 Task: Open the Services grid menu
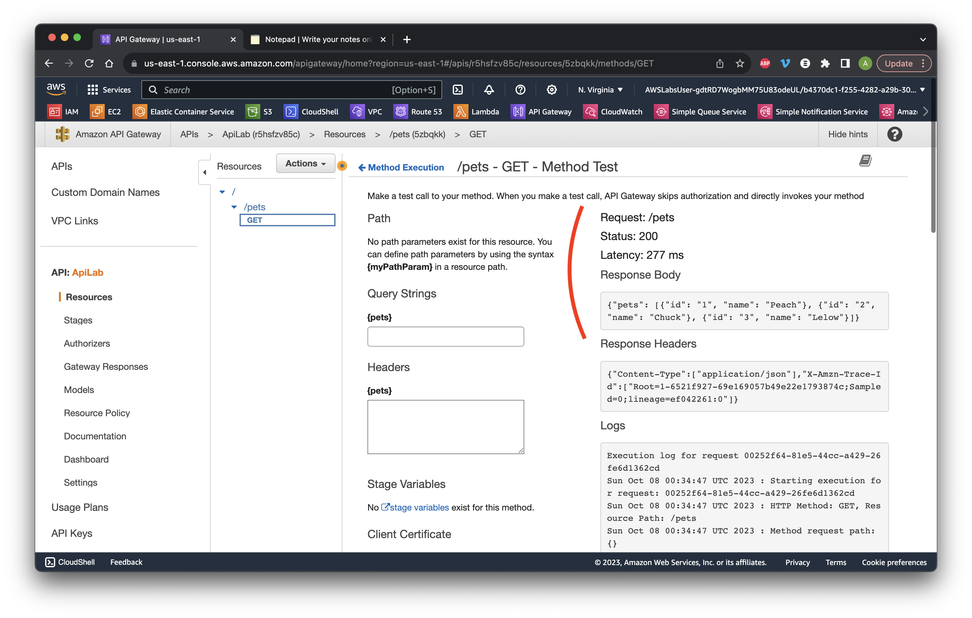108,90
